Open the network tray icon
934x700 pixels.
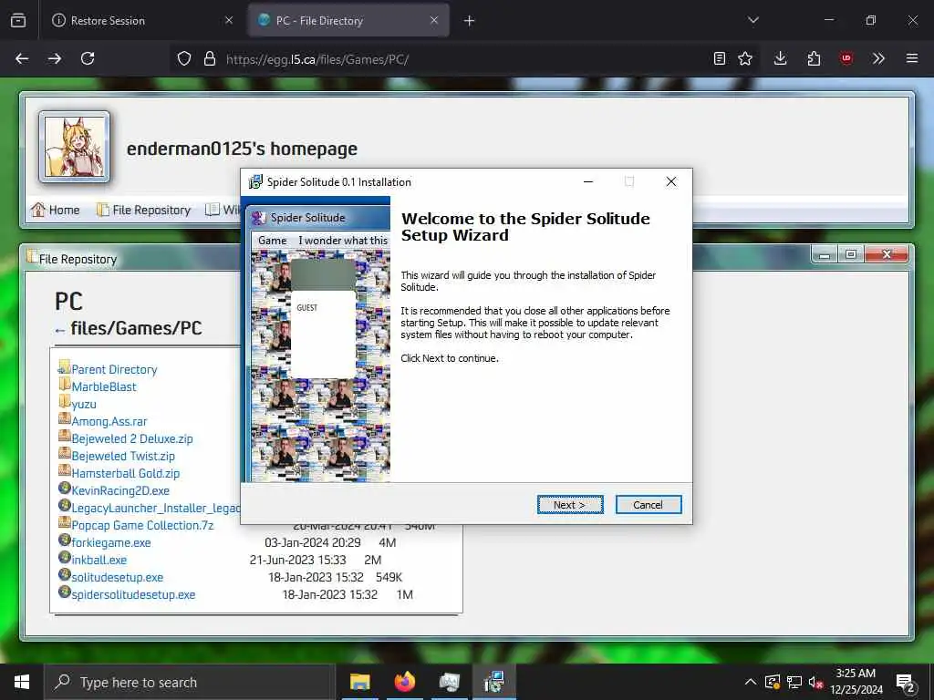[794, 682]
